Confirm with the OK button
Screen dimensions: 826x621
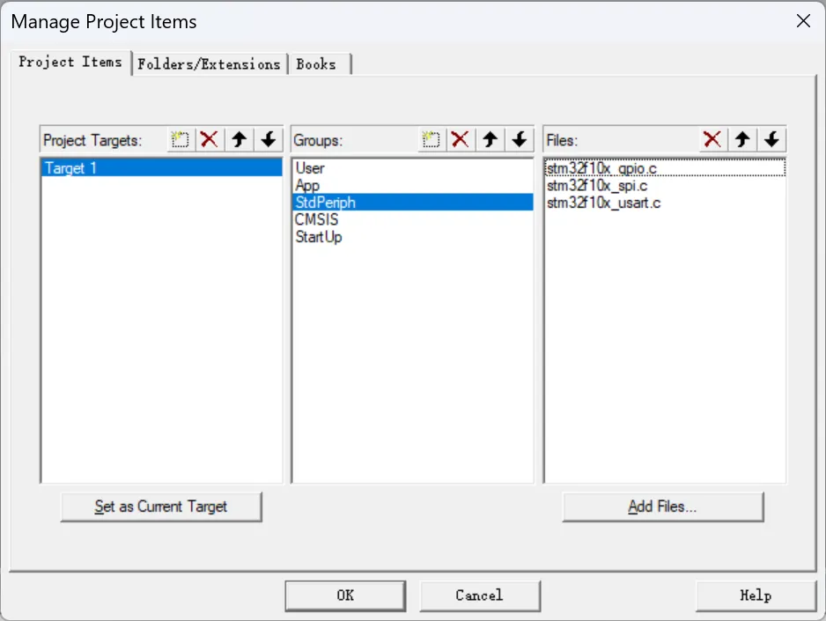click(x=345, y=595)
